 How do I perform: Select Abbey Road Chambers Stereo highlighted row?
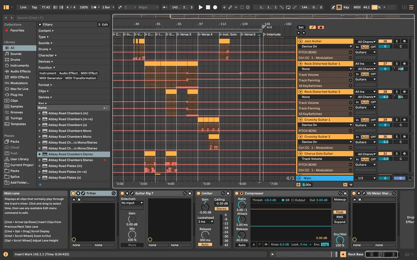(x=73, y=154)
